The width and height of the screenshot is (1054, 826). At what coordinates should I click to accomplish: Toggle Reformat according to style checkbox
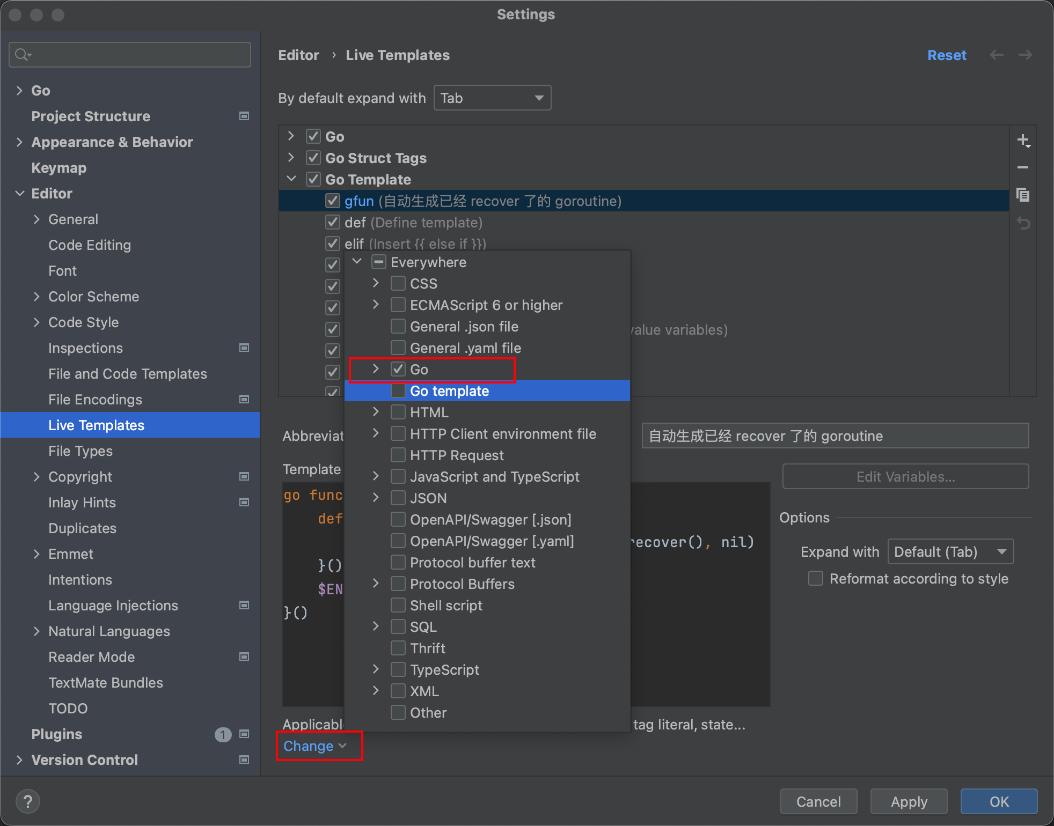(816, 578)
